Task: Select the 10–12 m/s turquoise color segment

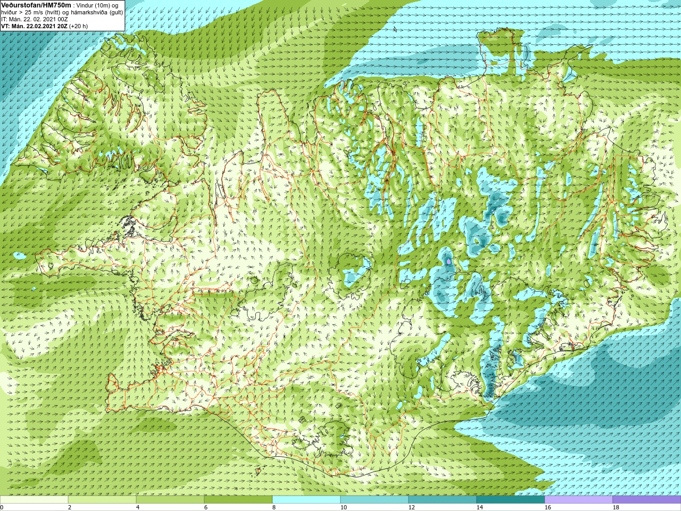Action: pos(375,500)
